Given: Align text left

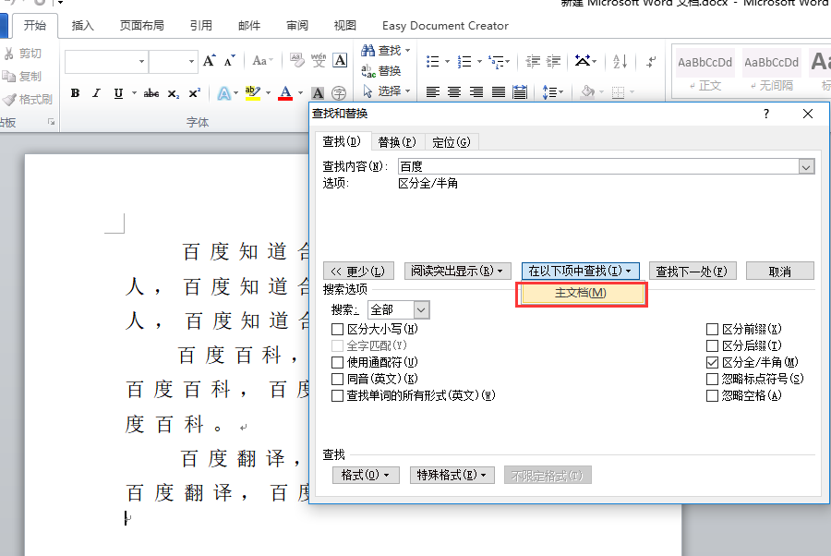Looking at the screenshot, I should (x=433, y=92).
